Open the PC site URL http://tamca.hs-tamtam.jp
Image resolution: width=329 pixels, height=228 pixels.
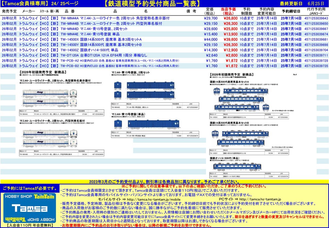click(260, 199)
